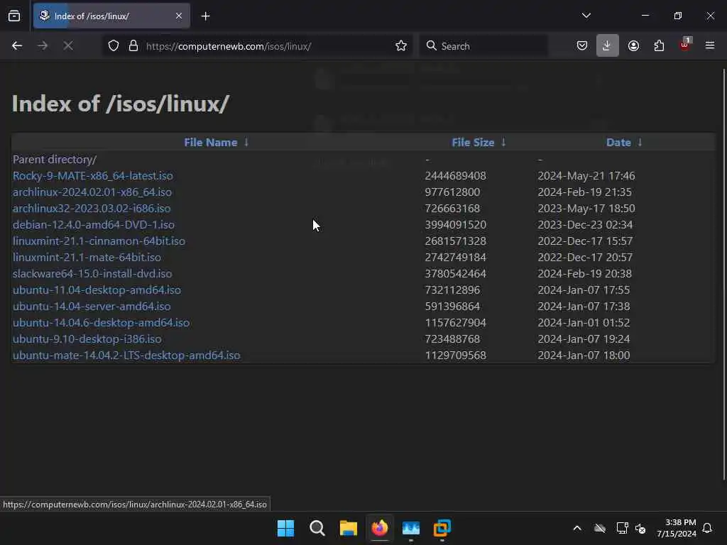Save page to Pocket
This screenshot has width=727, height=545.
tap(582, 46)
